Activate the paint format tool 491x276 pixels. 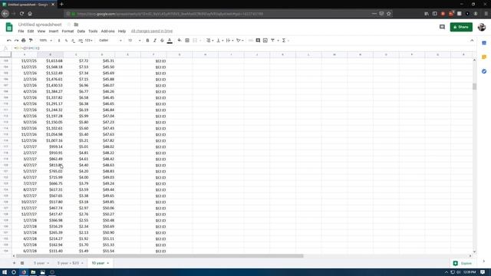31,41
